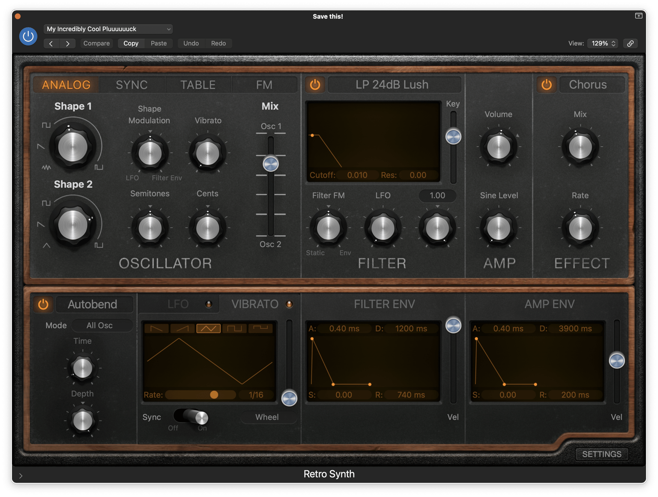Click the link icon beside the View percentage

[x=631, y=43]
